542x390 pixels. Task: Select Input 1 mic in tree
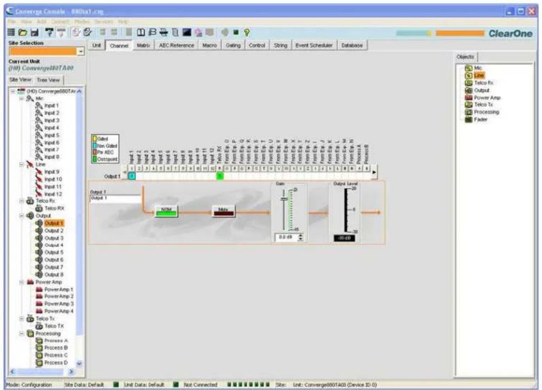tap(47, 105)
